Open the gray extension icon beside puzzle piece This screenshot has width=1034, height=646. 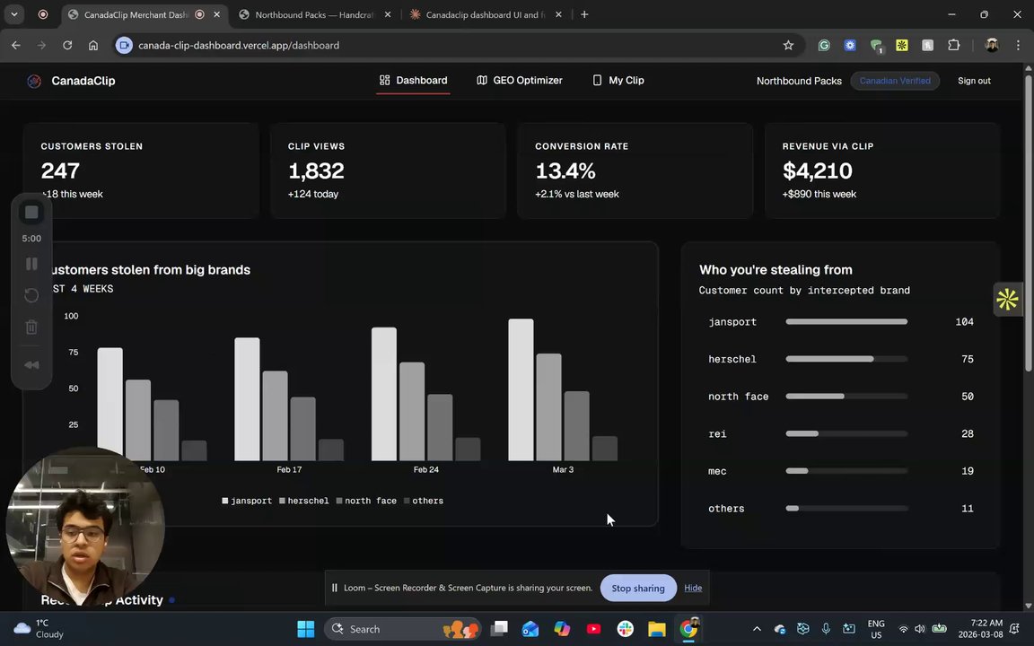pos(928,46)
